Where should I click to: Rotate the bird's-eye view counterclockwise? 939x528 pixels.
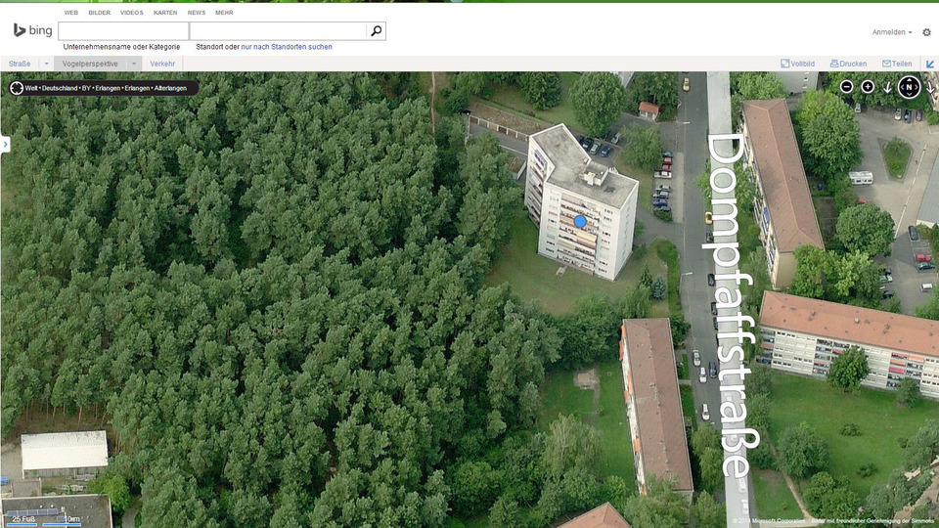[888, 87]
